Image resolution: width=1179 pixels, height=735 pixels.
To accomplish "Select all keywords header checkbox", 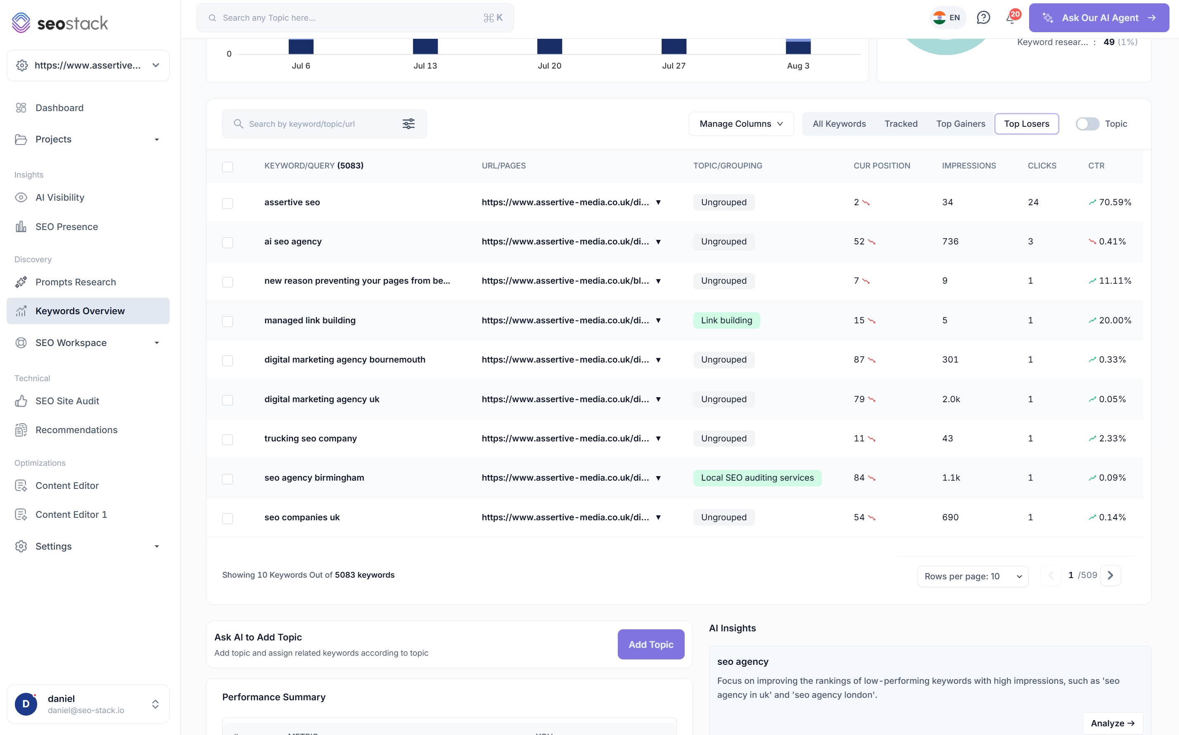I will pyautogui.click(x=228, y=167).
